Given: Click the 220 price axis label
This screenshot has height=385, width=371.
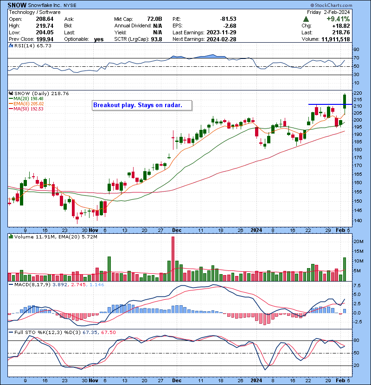Looking at the screenshot, I should [358, 93].
